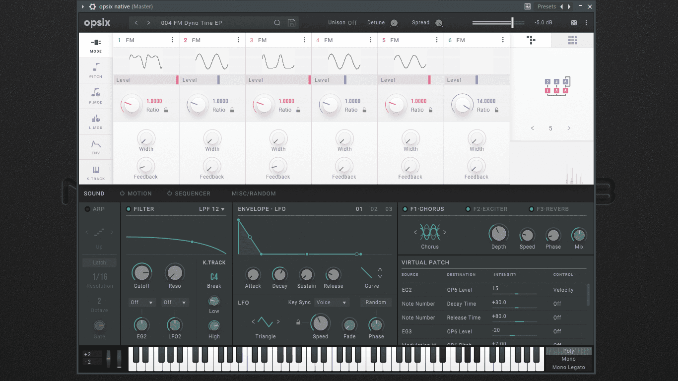Open the opsix vertical dots menu
The width and height of the screenshot is (678, 381).
click(586, 23)
